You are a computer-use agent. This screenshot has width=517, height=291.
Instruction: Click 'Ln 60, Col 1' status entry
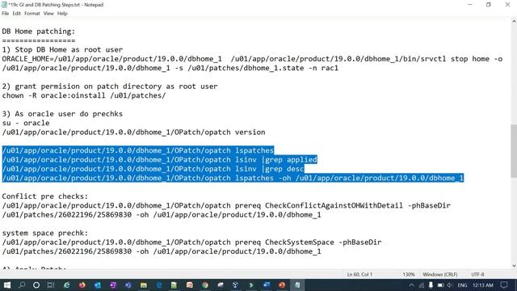[359, 275]
